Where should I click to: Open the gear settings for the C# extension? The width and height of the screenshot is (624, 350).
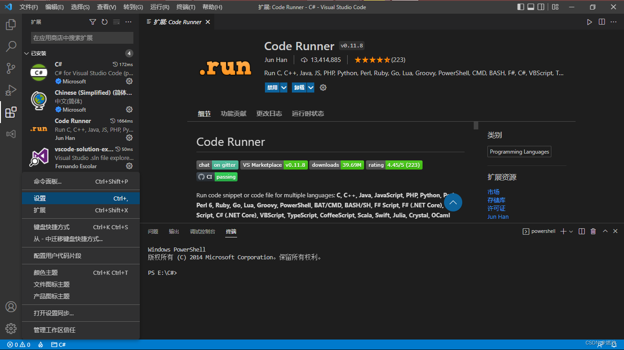(129, 81)
